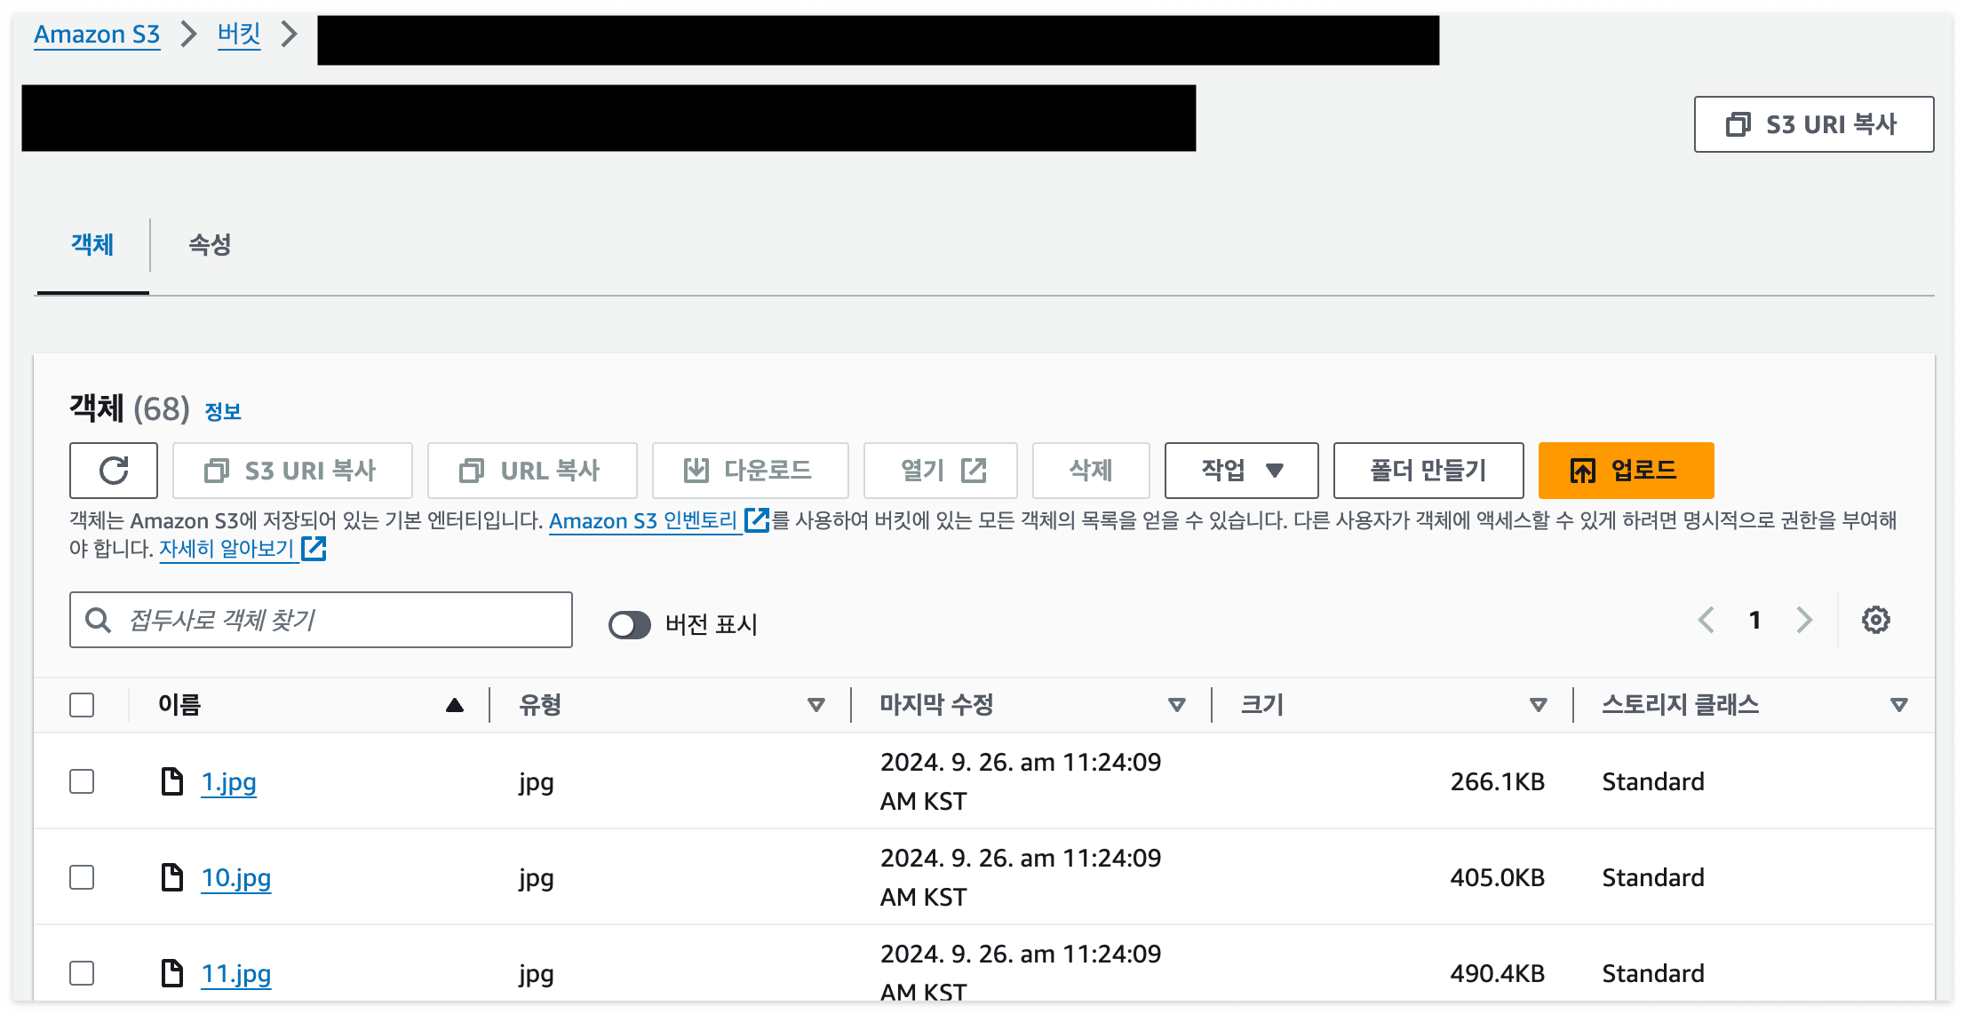Select the 11.jpg row checkbox

(82, 973)
